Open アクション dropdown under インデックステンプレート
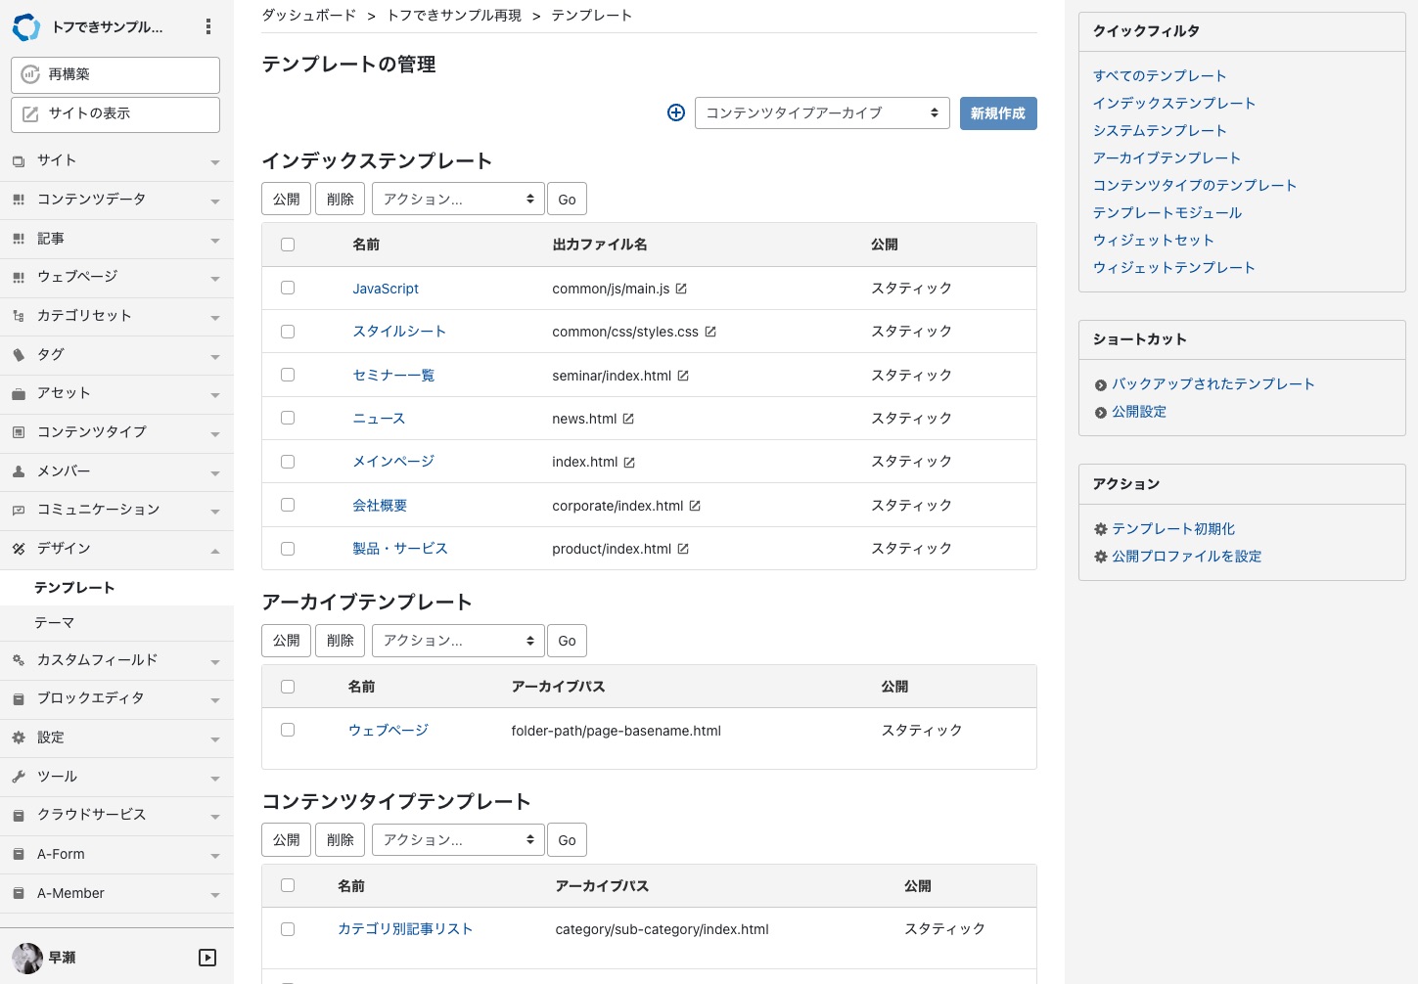Viewport: 1418px width, 984px height. [458, 200]
